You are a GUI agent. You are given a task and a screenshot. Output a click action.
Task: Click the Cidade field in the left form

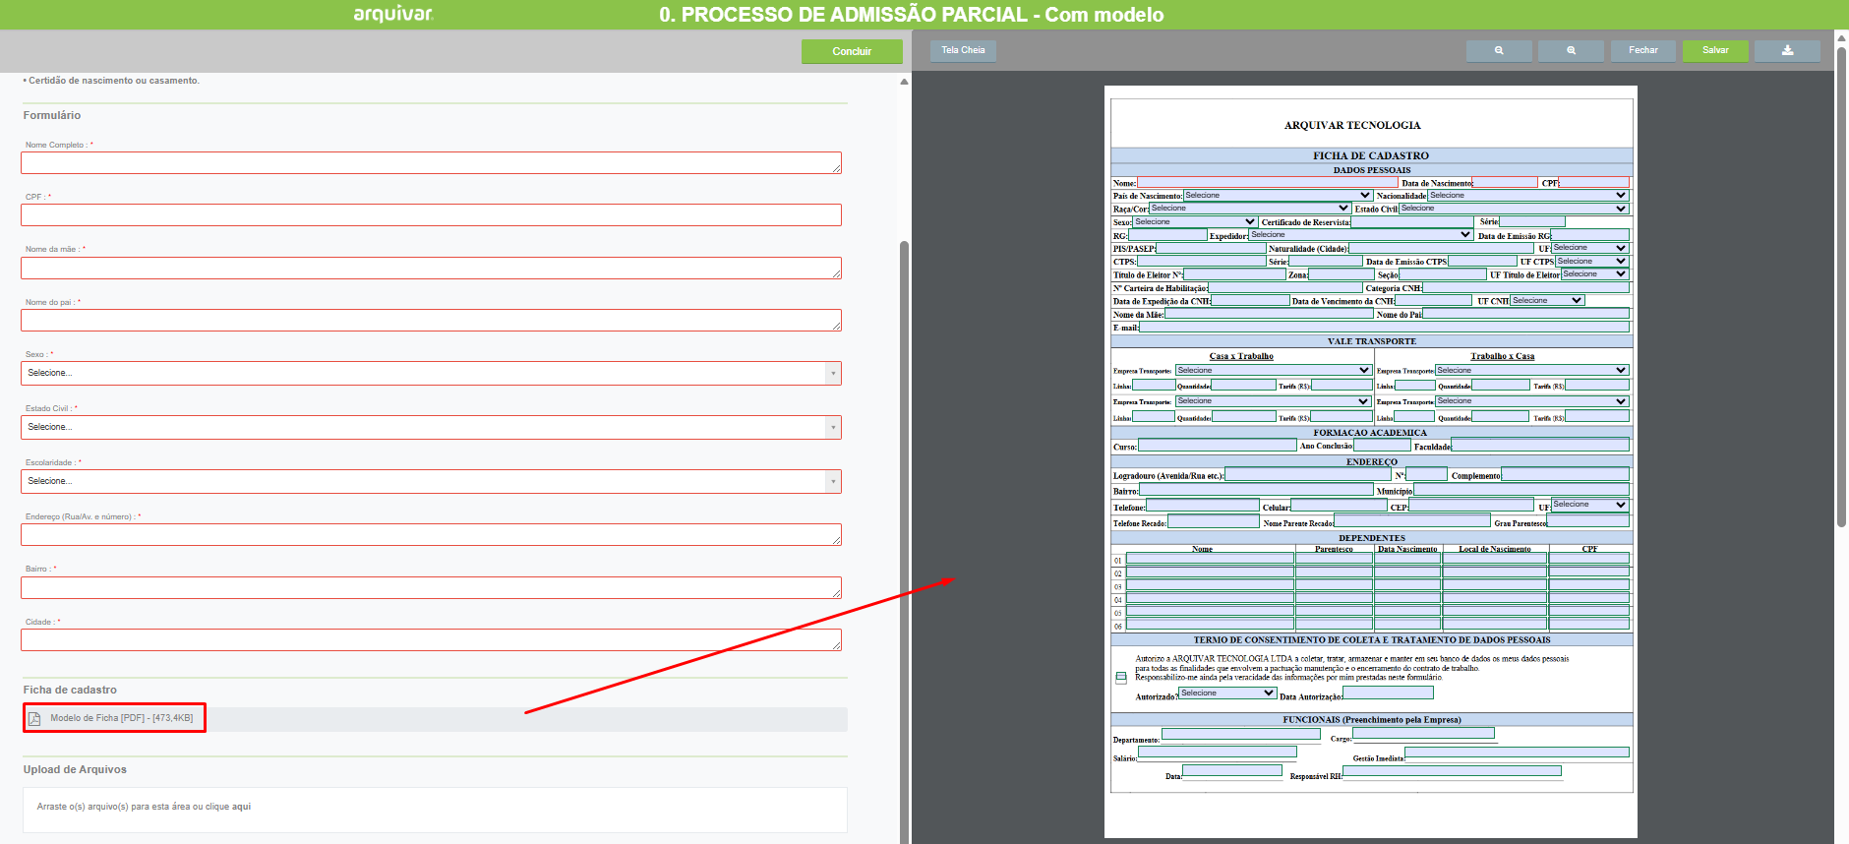tap(431, 640)
